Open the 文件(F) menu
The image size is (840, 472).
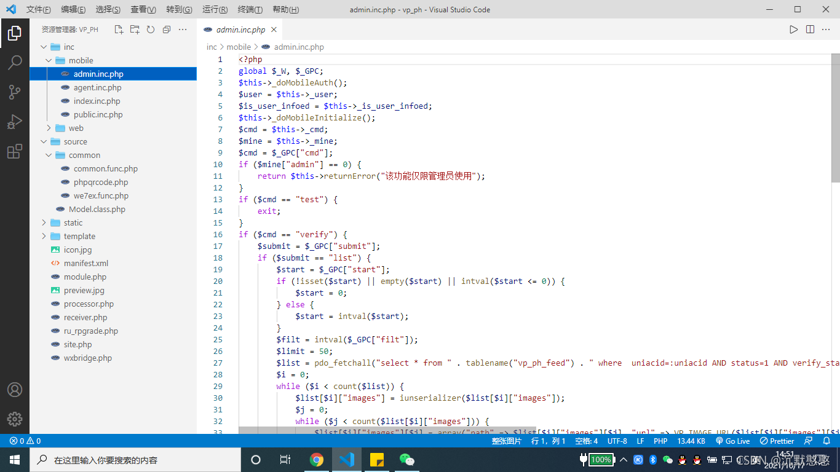tap(39, 10)
